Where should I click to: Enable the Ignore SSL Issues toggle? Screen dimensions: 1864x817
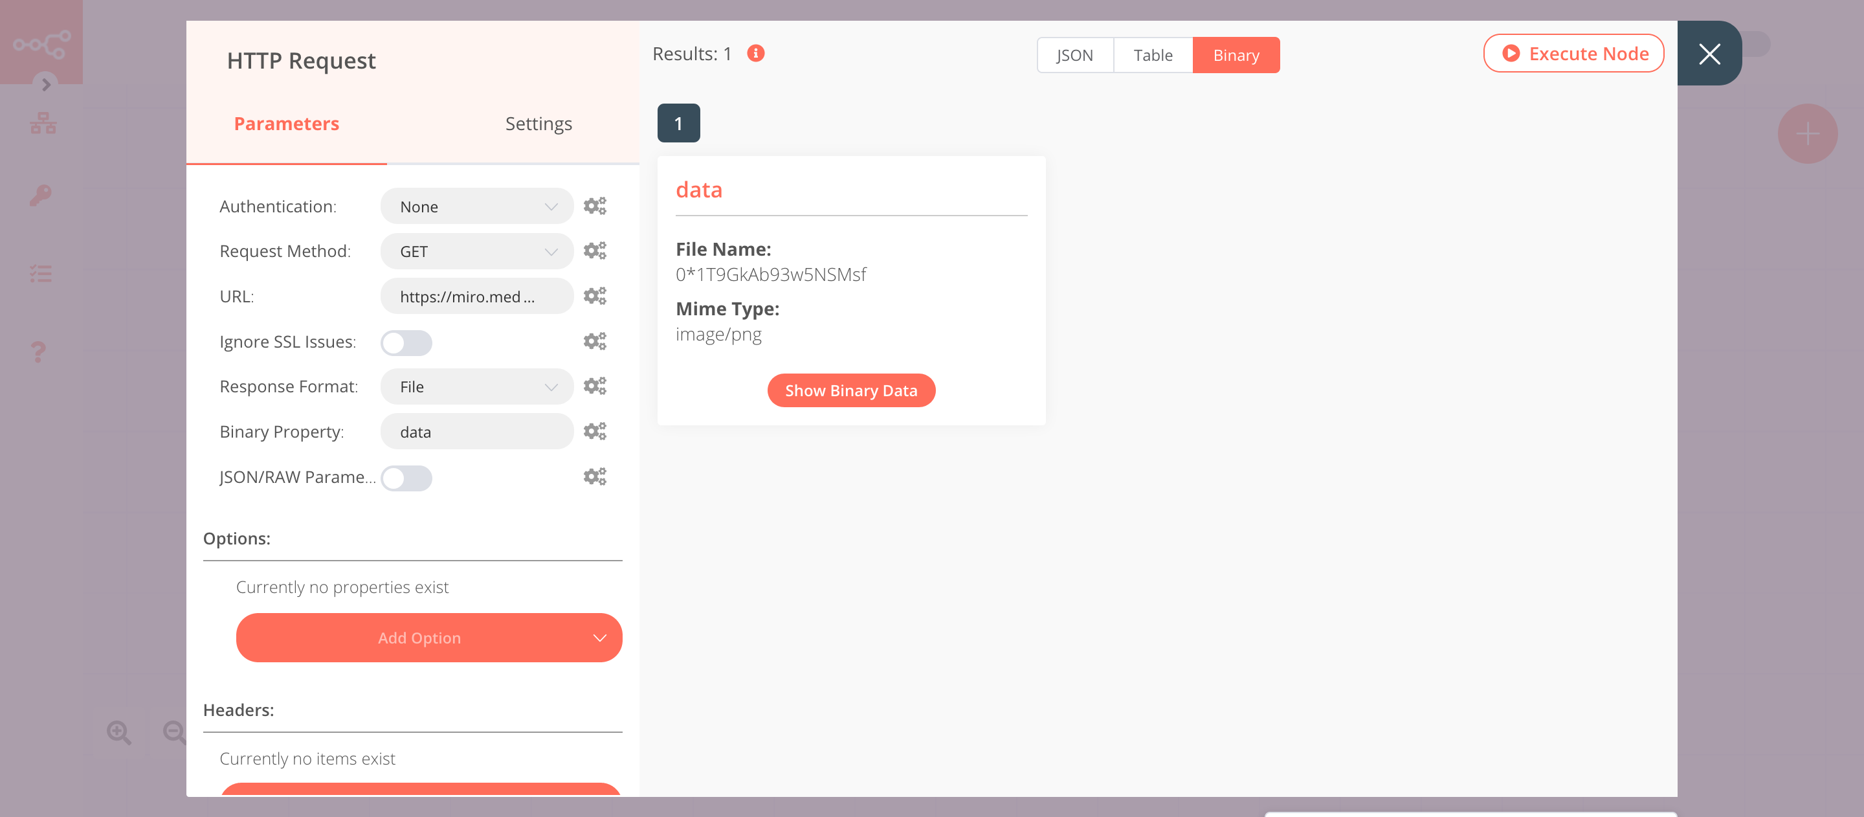pyautogui.click(x=406, y=342)
